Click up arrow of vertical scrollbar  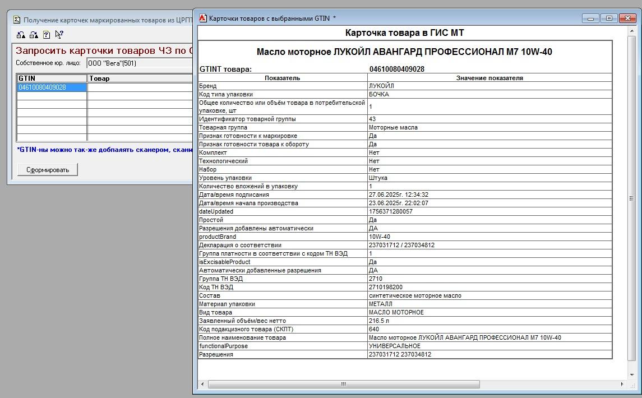point(632,30)
